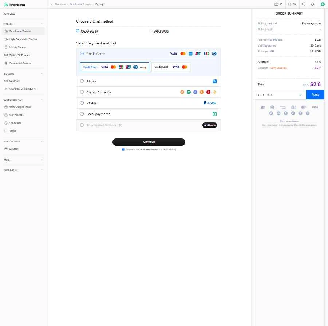Viewport: 328px width, 326px height.
Task: Collapse the Scraping sidebar section
Action: [42, 74]
